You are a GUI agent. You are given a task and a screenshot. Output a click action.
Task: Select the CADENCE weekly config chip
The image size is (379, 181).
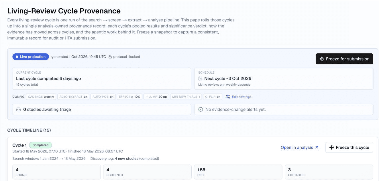click(x=41, y=97)
